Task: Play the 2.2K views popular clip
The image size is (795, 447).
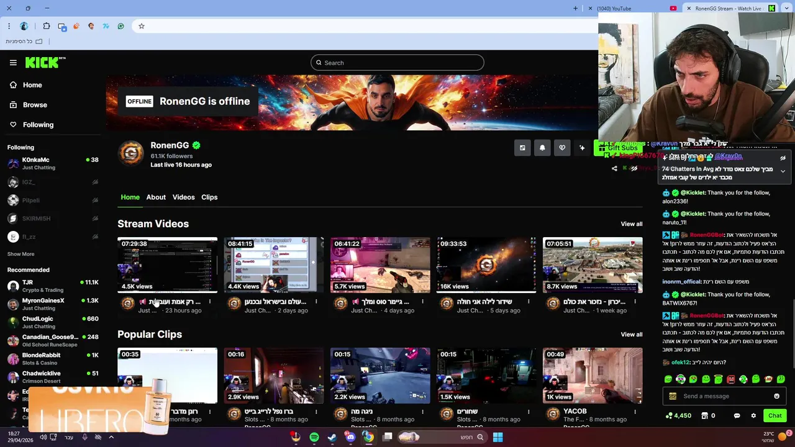Action: tap(380, 376)
